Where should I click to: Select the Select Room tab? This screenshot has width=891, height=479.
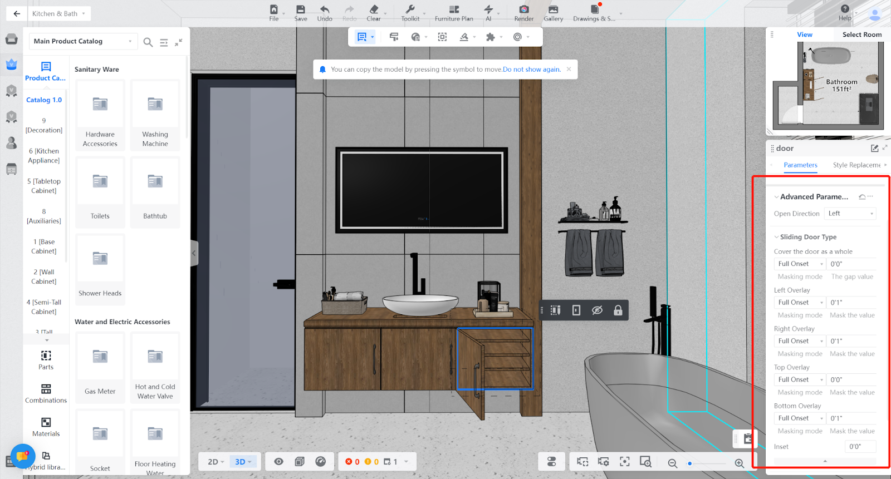(x=861, y=34)
